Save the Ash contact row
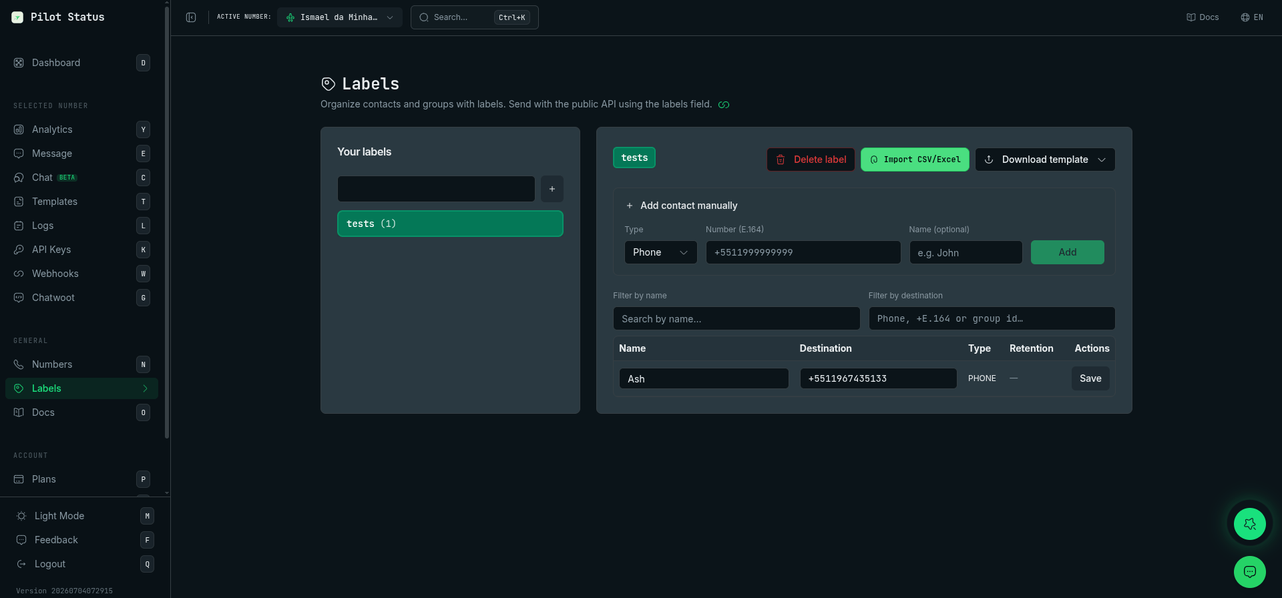This screenshot has height=598, width=1282. (x=1090, y=378)
